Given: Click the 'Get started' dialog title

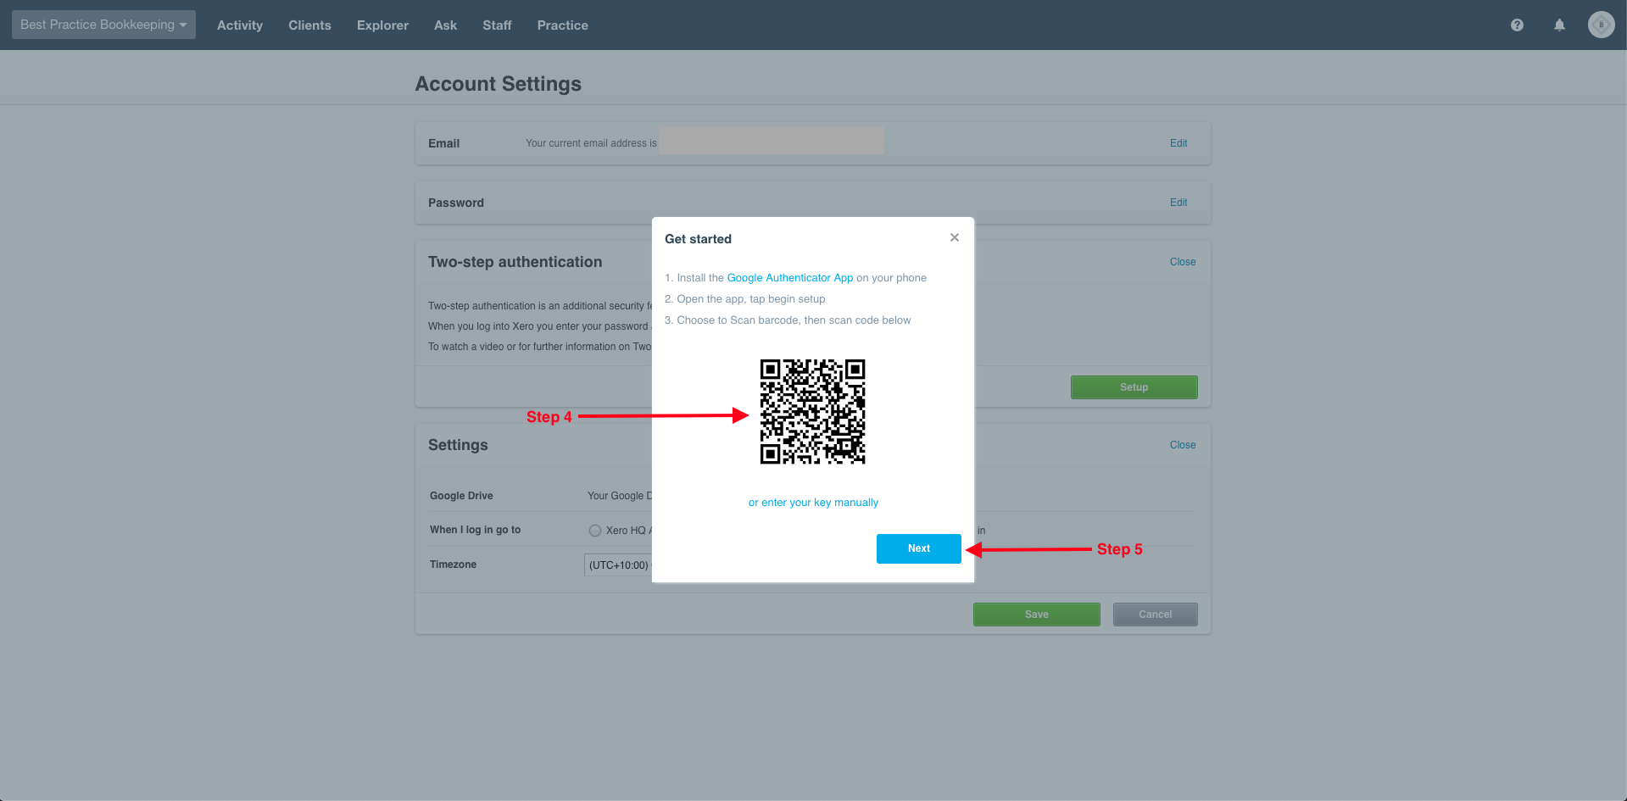Looking at the screenshot, I should (x=698, y=239).
